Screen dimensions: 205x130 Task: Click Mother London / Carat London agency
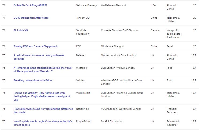pos(119,55)
